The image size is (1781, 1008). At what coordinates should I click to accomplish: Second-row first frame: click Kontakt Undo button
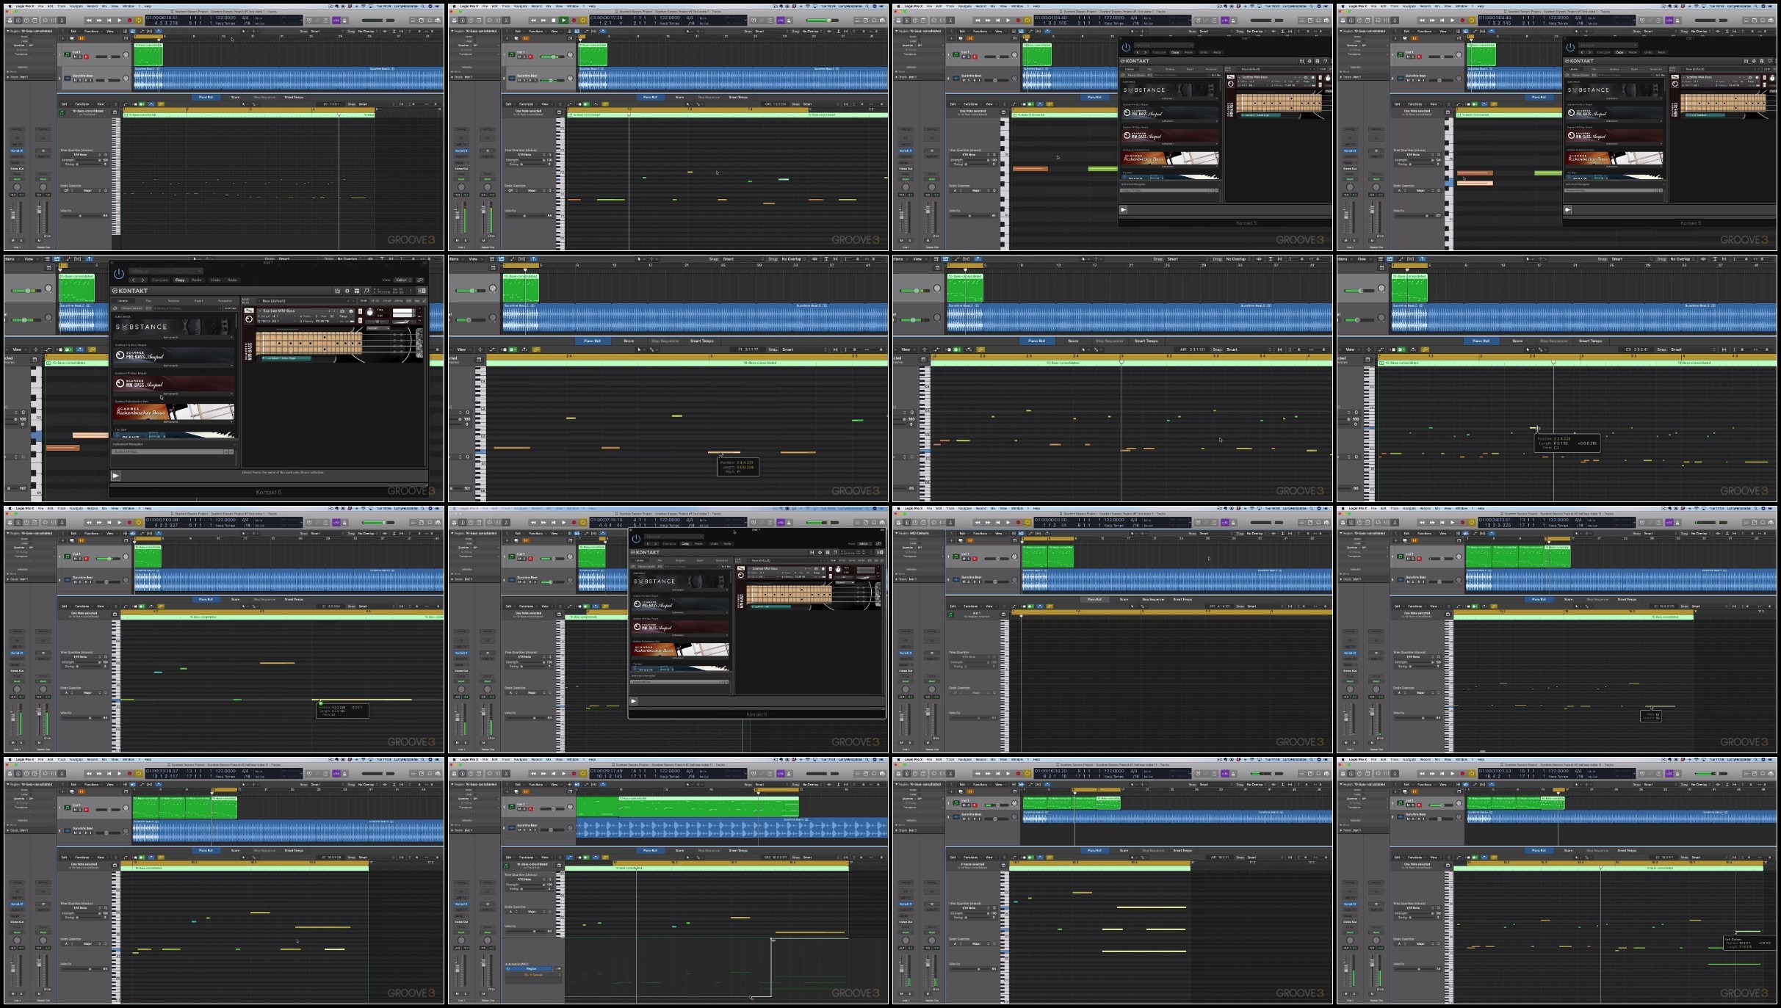(216, 280)
